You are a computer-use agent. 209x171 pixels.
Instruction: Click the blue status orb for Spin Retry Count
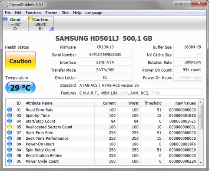pyautogui.click(x=10, y=150)
